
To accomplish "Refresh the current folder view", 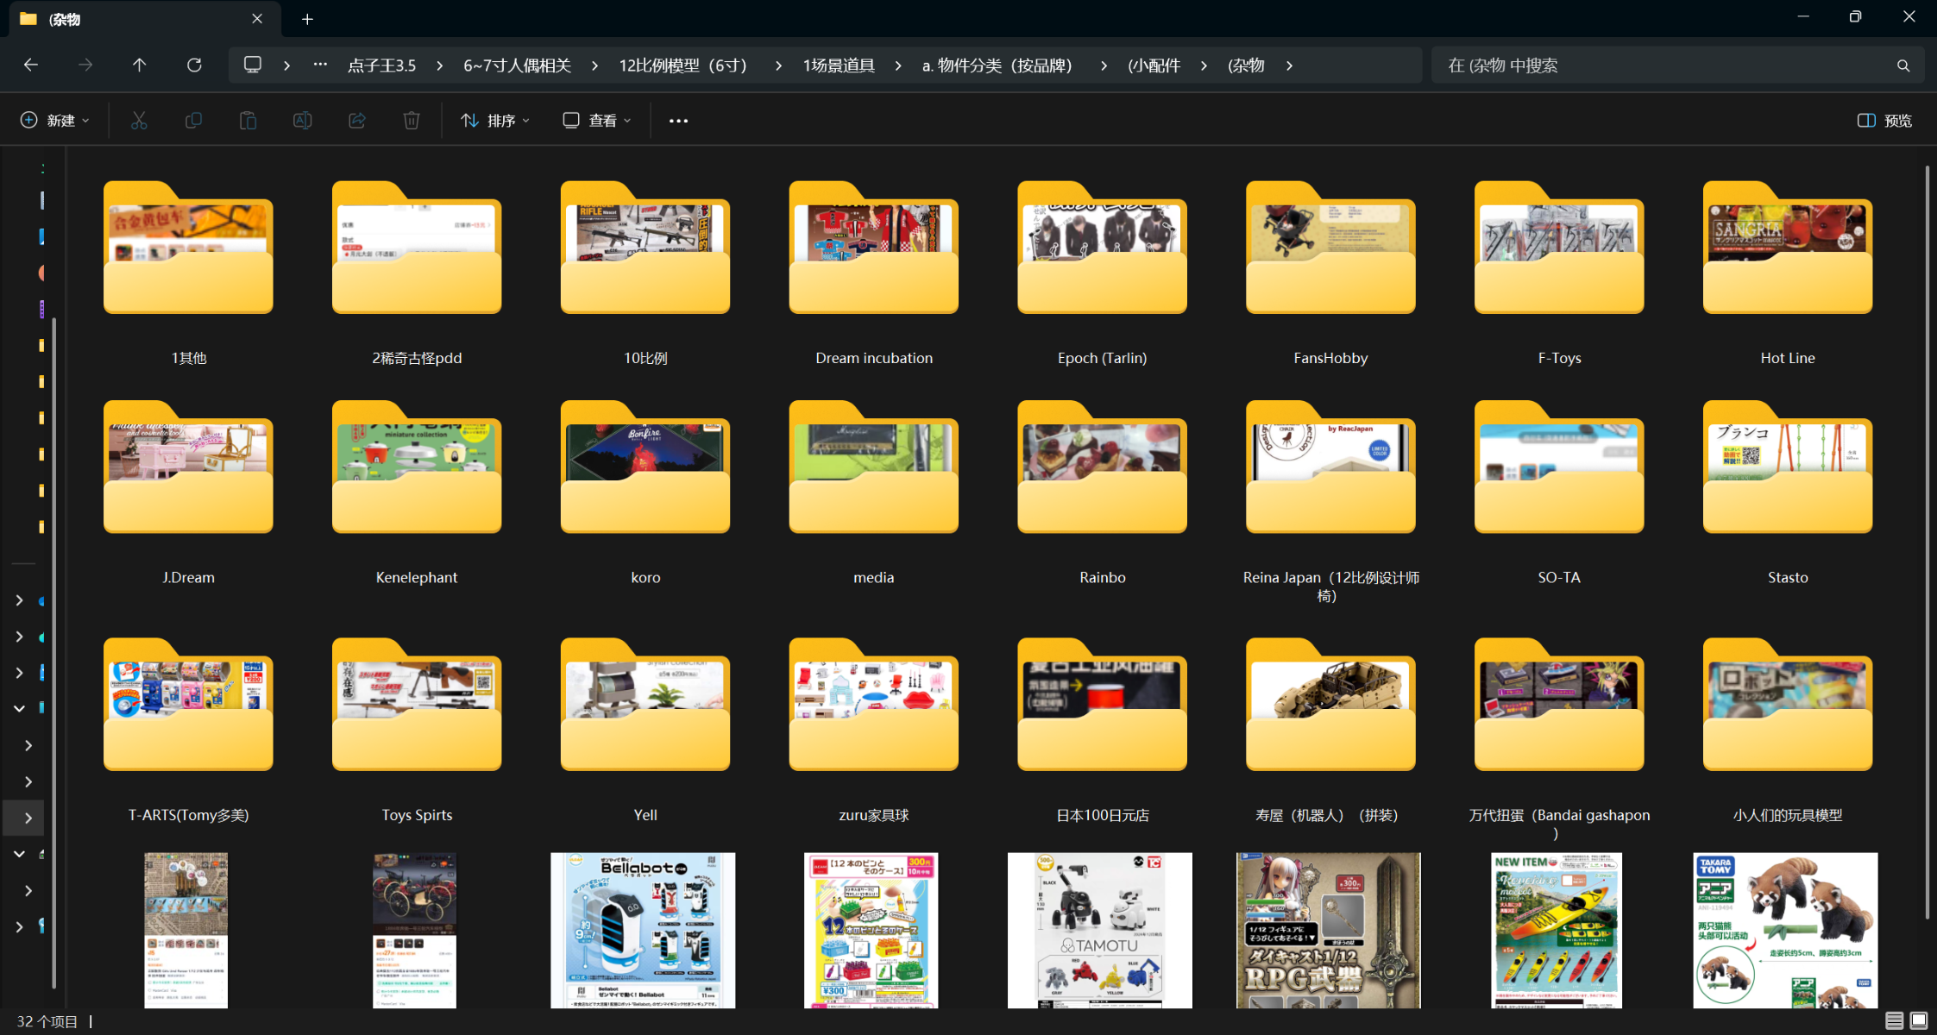I will 194,65.
